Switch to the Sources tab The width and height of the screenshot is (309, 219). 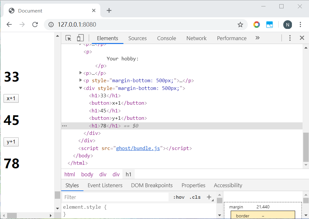(138, 38)
